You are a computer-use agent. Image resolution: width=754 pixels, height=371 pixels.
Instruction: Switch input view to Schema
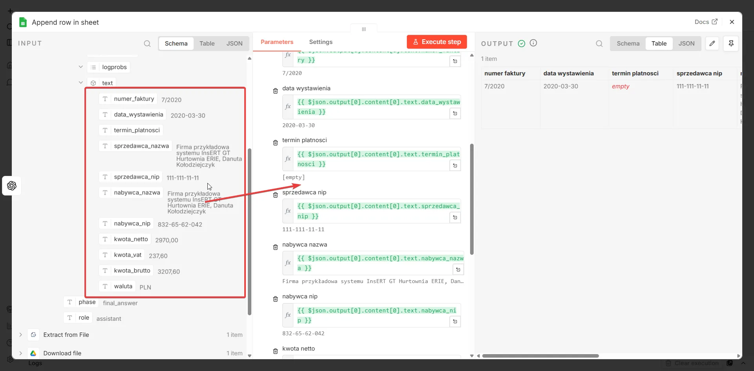(176, 44)
